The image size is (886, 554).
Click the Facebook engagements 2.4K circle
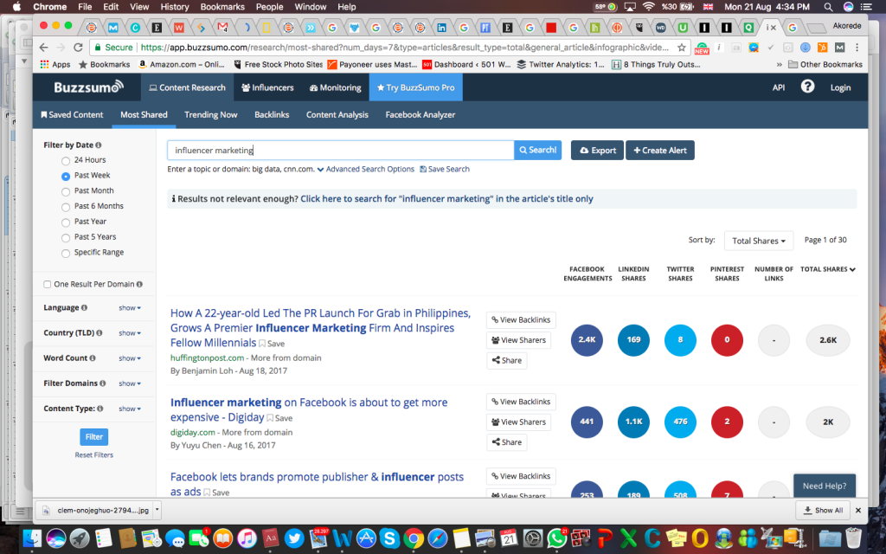coord(587,339)
